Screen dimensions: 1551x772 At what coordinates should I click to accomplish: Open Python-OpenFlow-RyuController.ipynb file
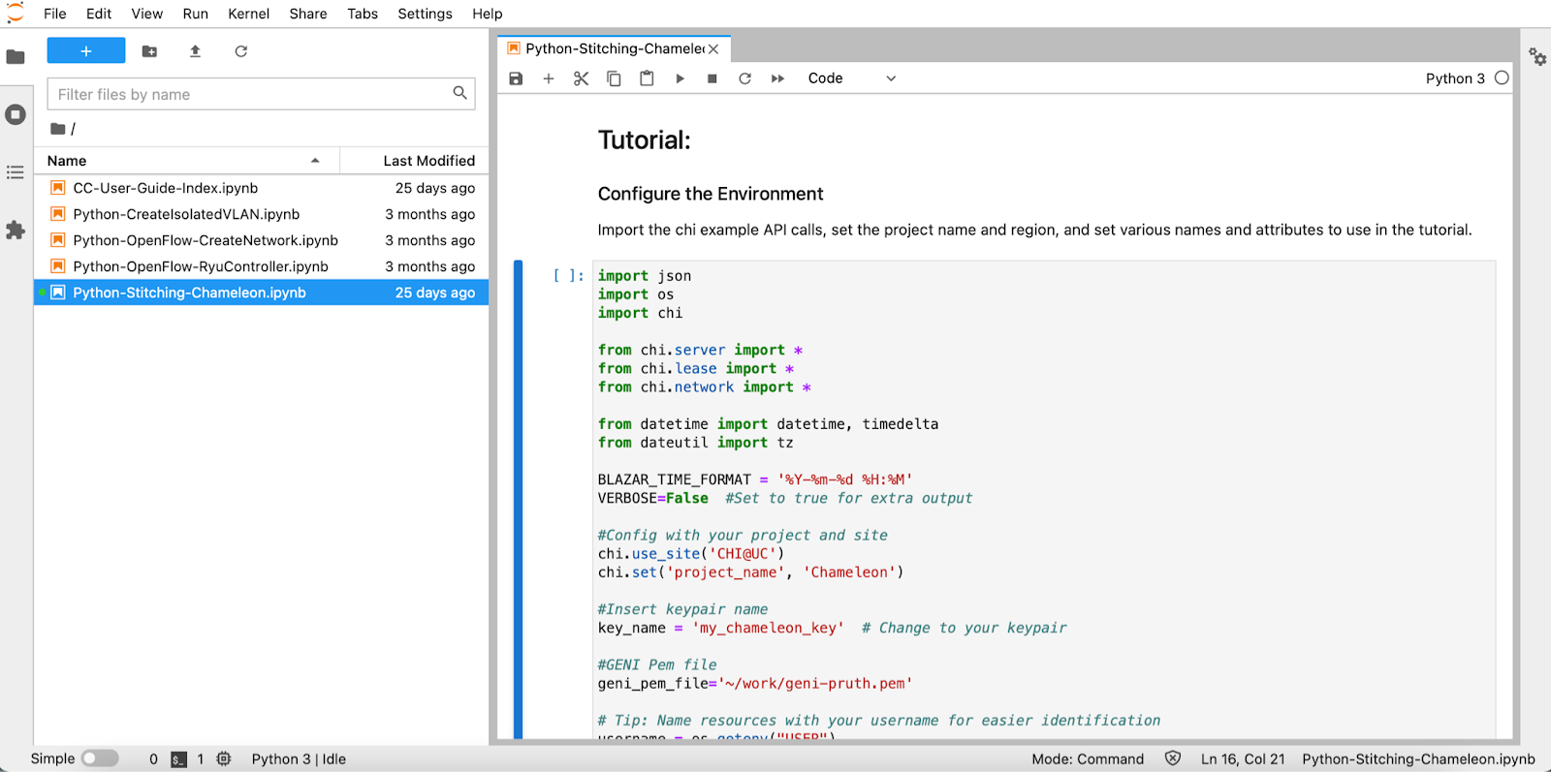[201, 266]
